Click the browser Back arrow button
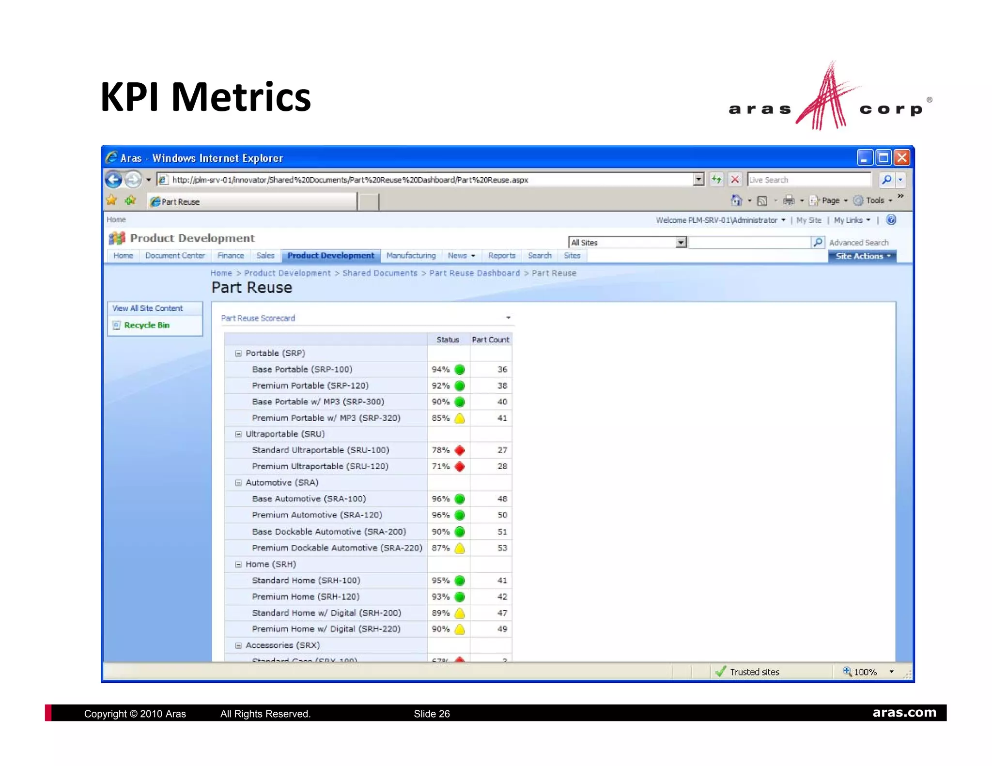Image resolution: width=992 pixels, height=766 pixels. pyautogui.click(x=113, y=180)
